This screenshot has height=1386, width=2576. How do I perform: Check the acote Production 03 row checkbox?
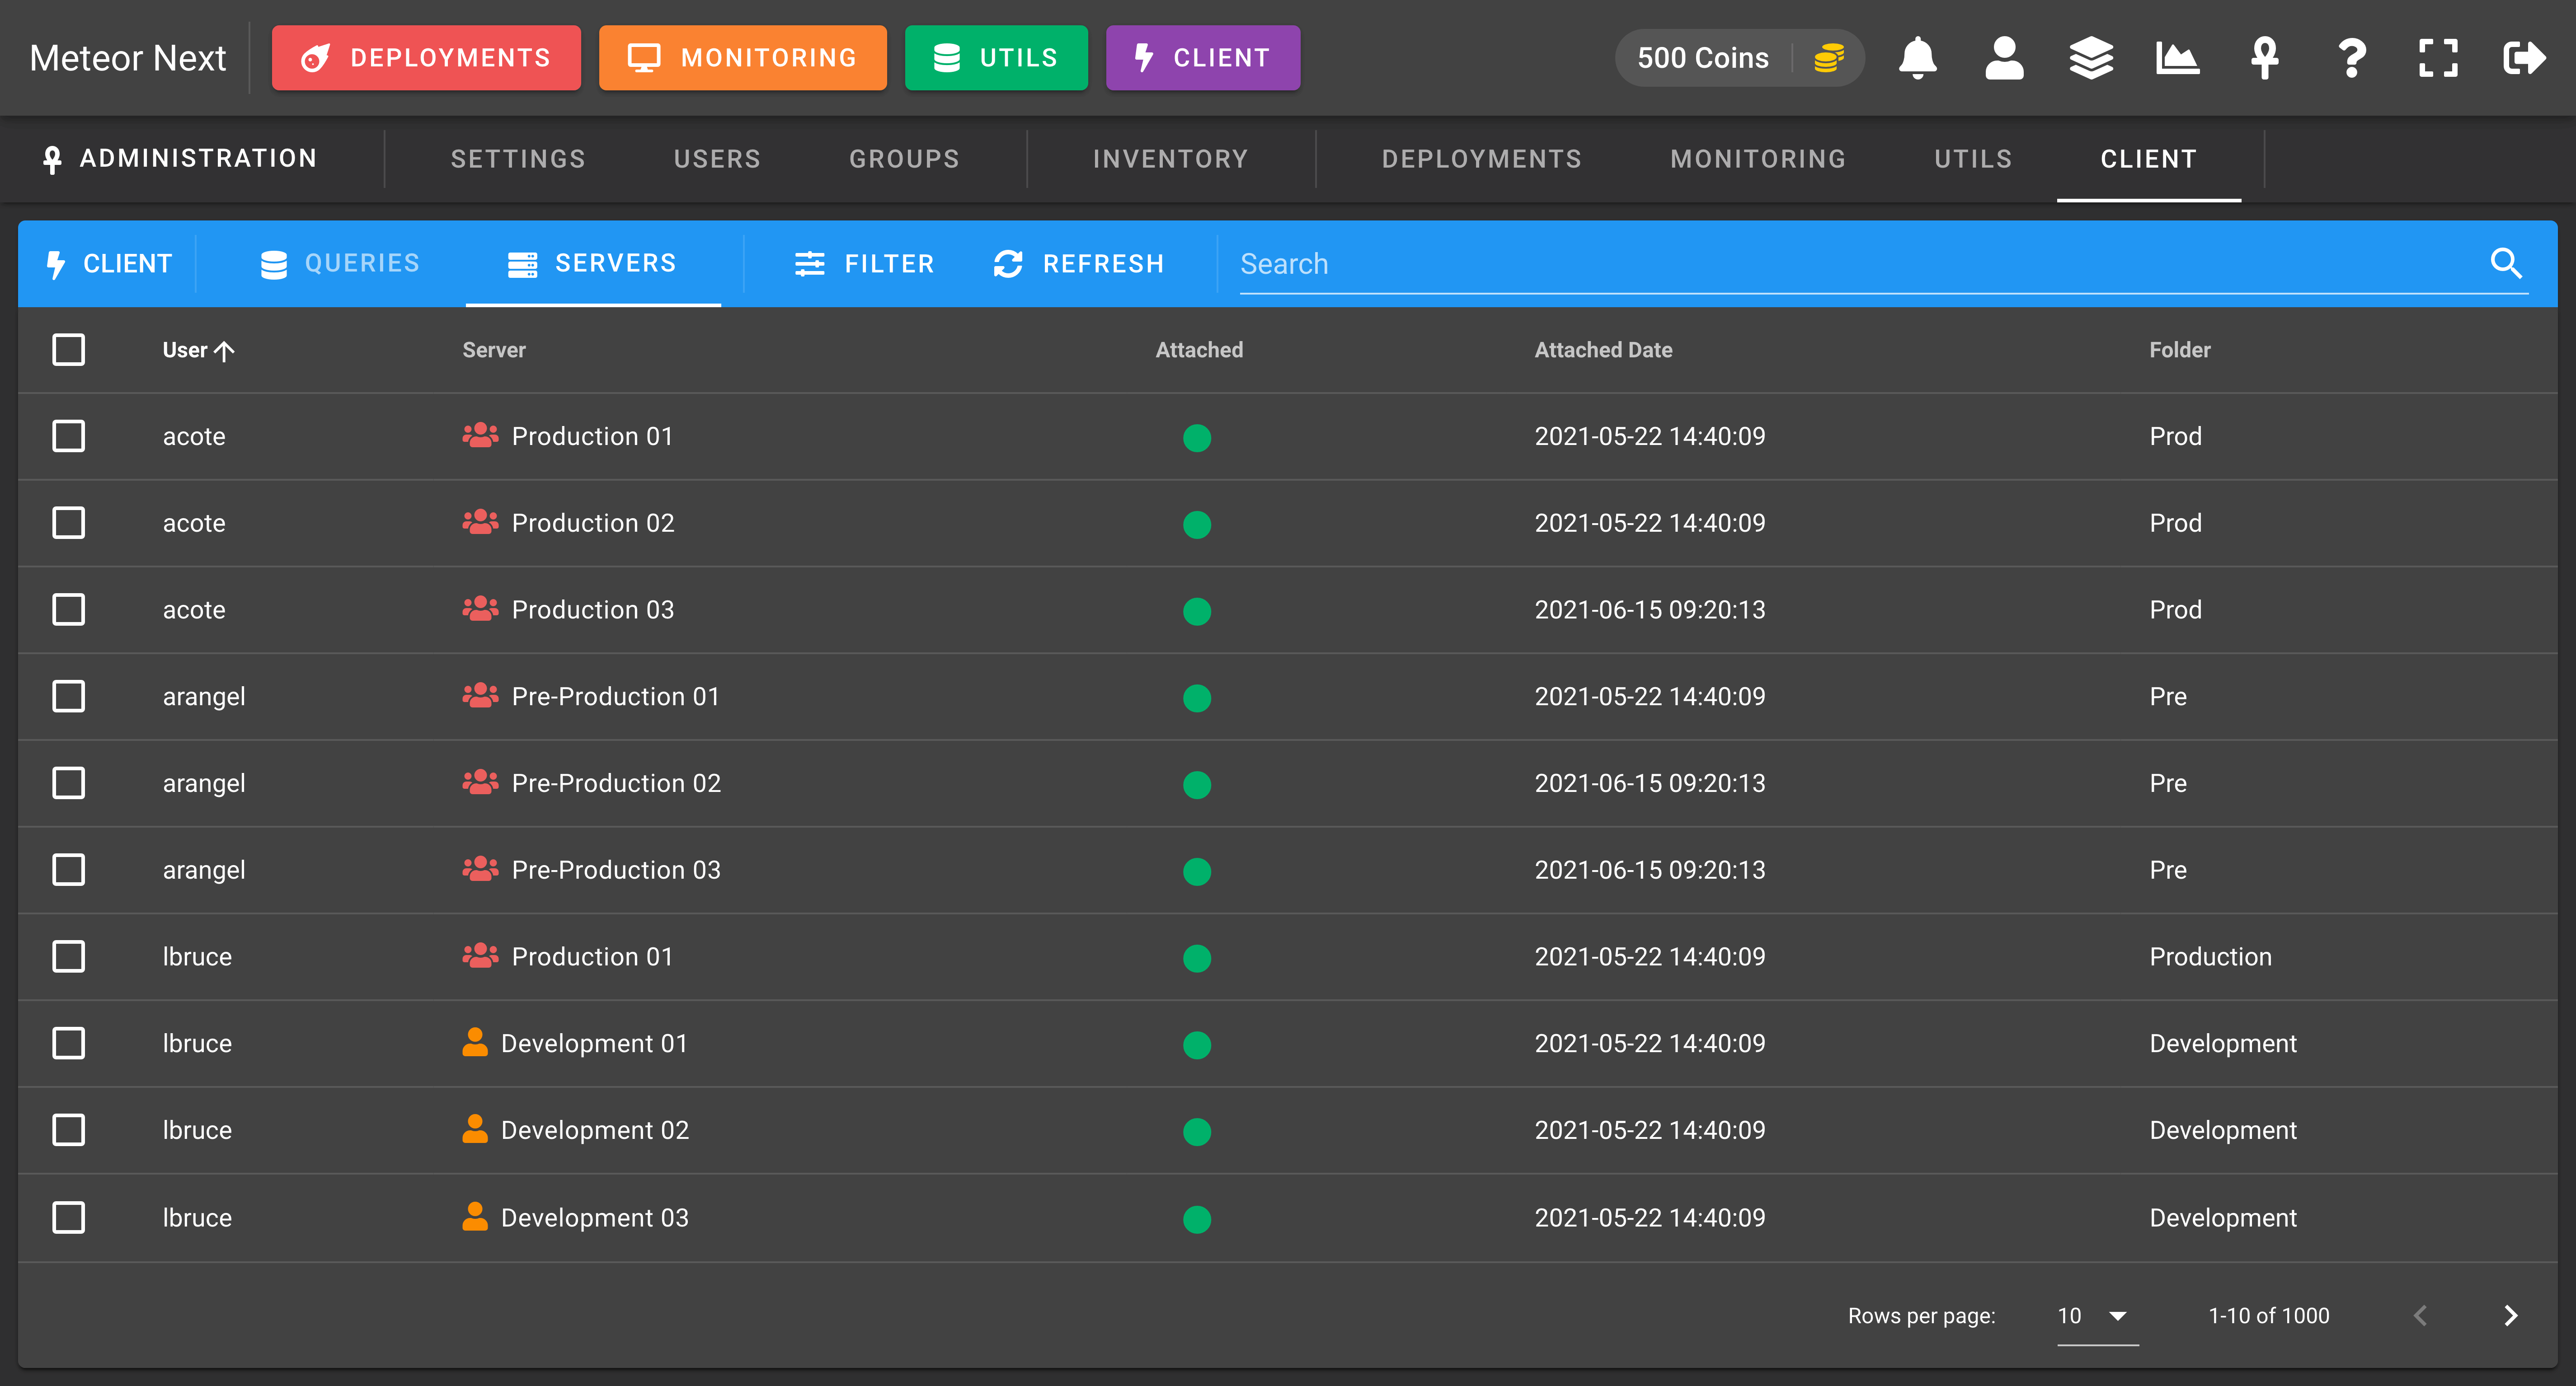68,609
